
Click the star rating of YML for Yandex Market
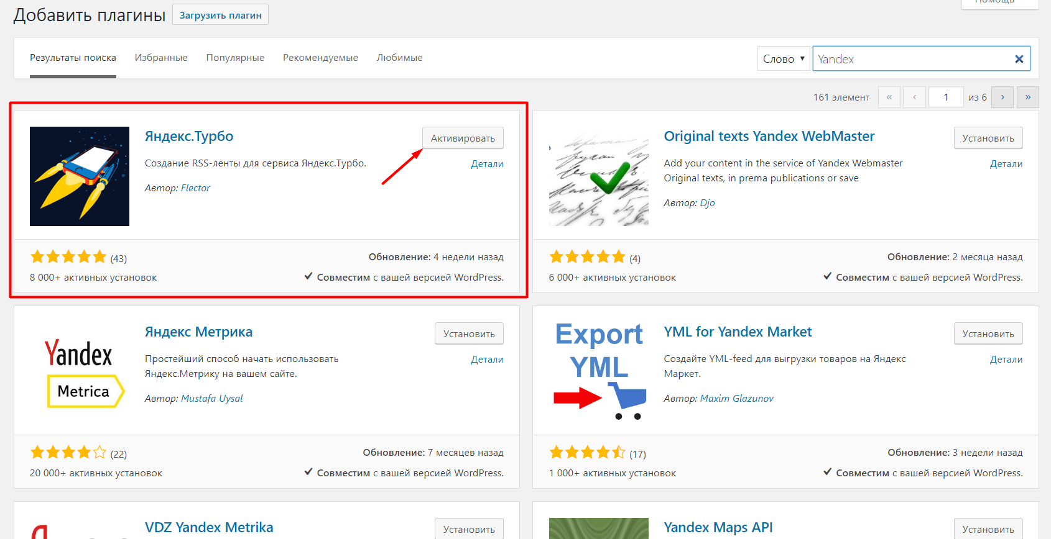588,453
